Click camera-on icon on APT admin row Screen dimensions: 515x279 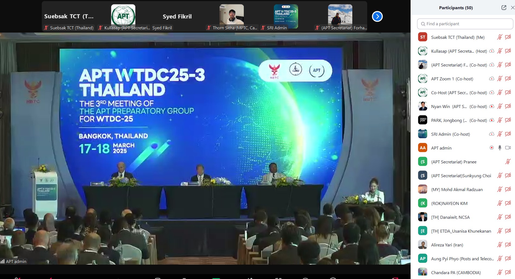tap(508, 148)
